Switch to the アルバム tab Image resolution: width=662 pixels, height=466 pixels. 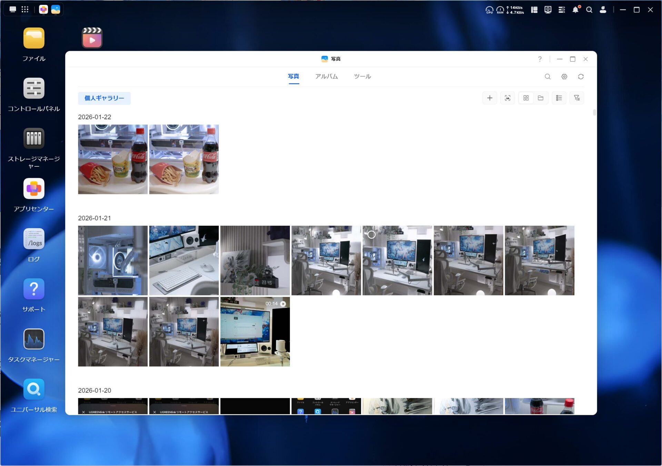(x=326, y=76)
